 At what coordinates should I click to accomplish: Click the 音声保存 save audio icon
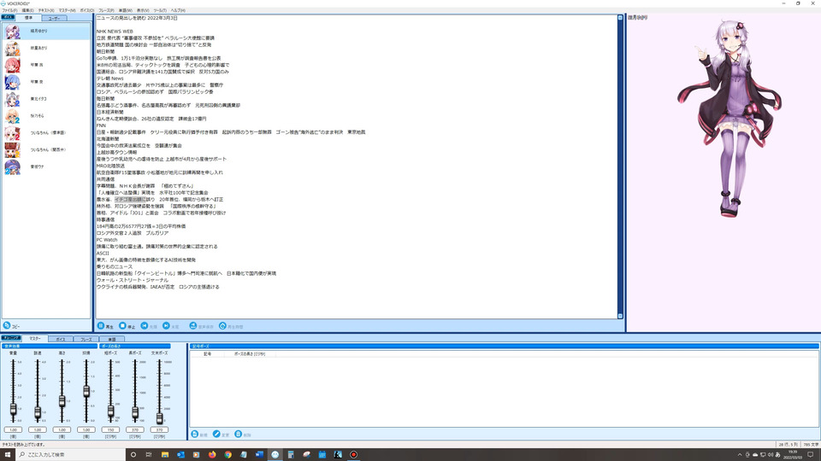(x=192, y=325)
